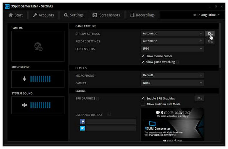Adjust the microphone level meter
The height and width of the screenshot is (149, 228).
40,79
